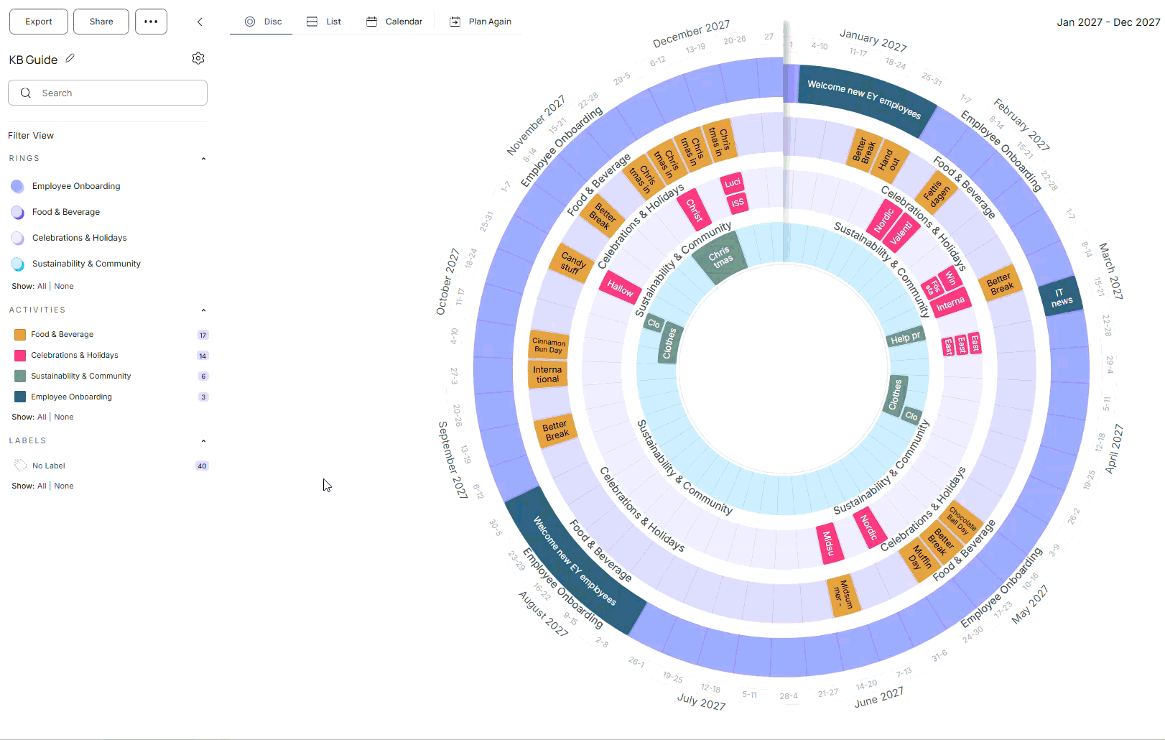
Task: Toggle the Celebrations & Holidays ring
Action: tap(18, 238)
